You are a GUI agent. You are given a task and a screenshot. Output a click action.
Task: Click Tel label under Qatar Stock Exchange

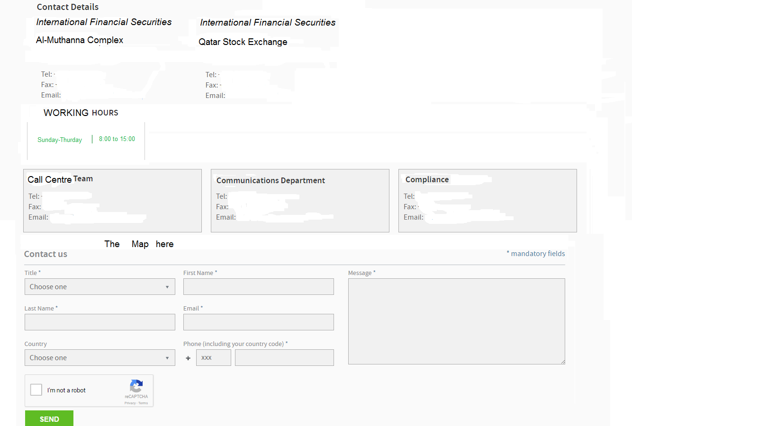tap(211, 75)
